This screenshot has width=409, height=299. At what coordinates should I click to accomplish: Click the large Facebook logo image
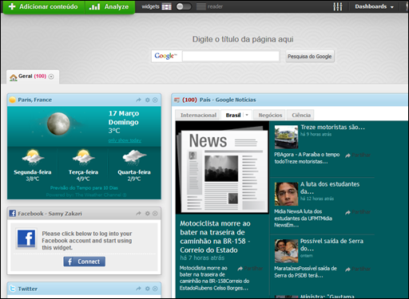pyautogui.click(x=26, y=238)
